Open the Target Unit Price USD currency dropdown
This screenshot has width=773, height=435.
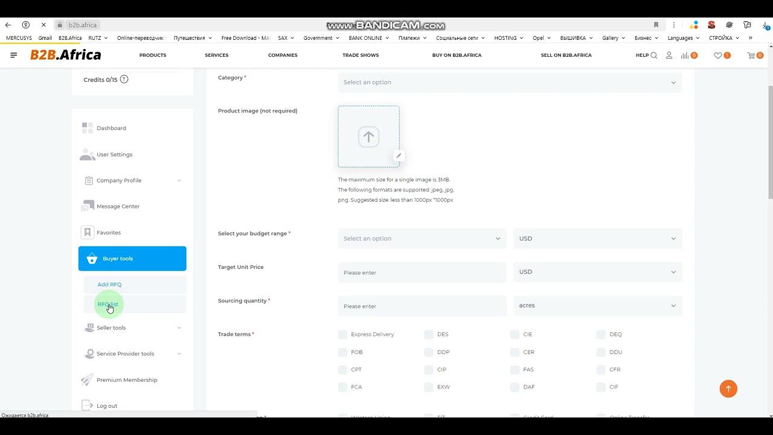point(597,272)
